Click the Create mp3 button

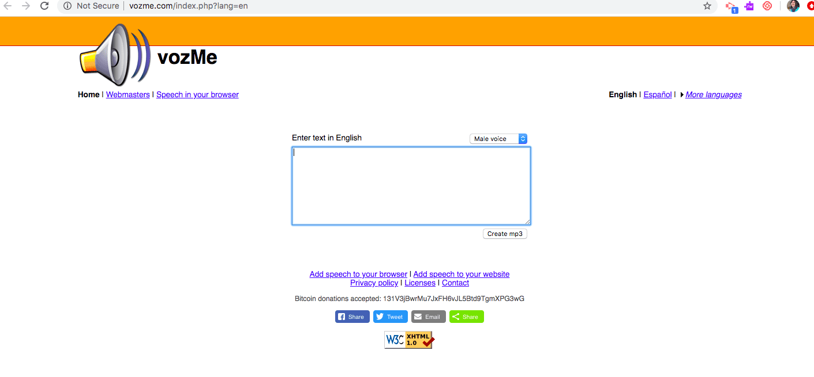[x=505, y=234]
